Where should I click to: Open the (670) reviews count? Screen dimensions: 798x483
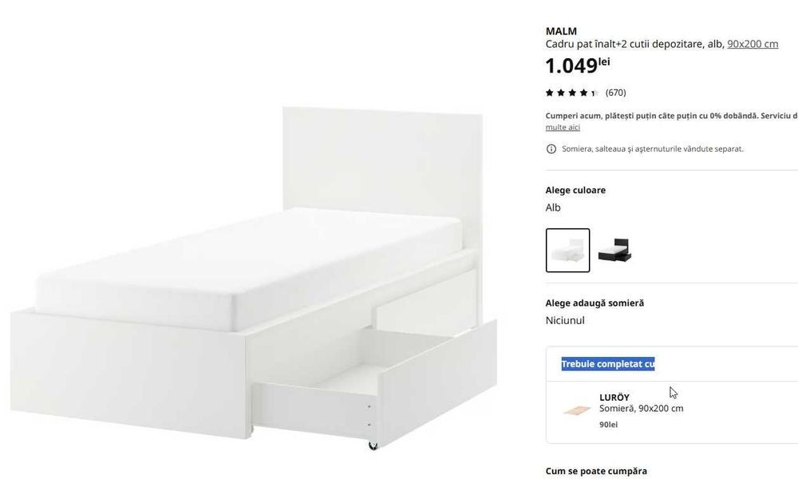pyautogui.click(x=616, y=93)
